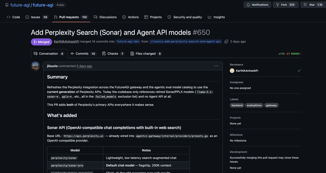This screenshot has height=173, width=326.
Task: Open the future-agi repository name link
Action: click(43, 5)
